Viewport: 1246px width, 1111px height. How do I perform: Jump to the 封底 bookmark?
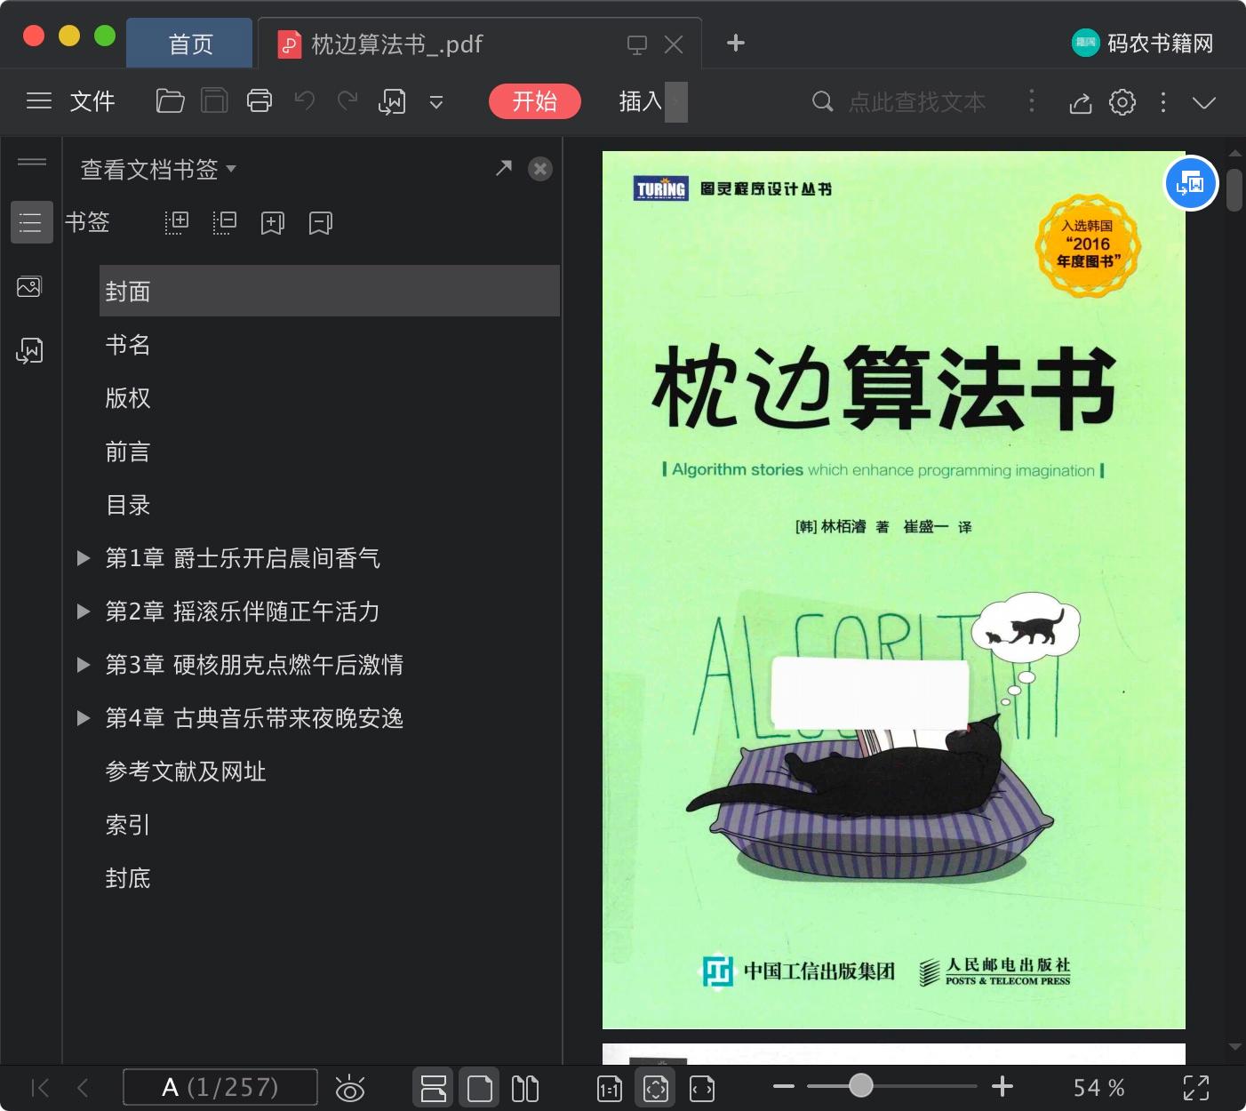tap(128, 878)
